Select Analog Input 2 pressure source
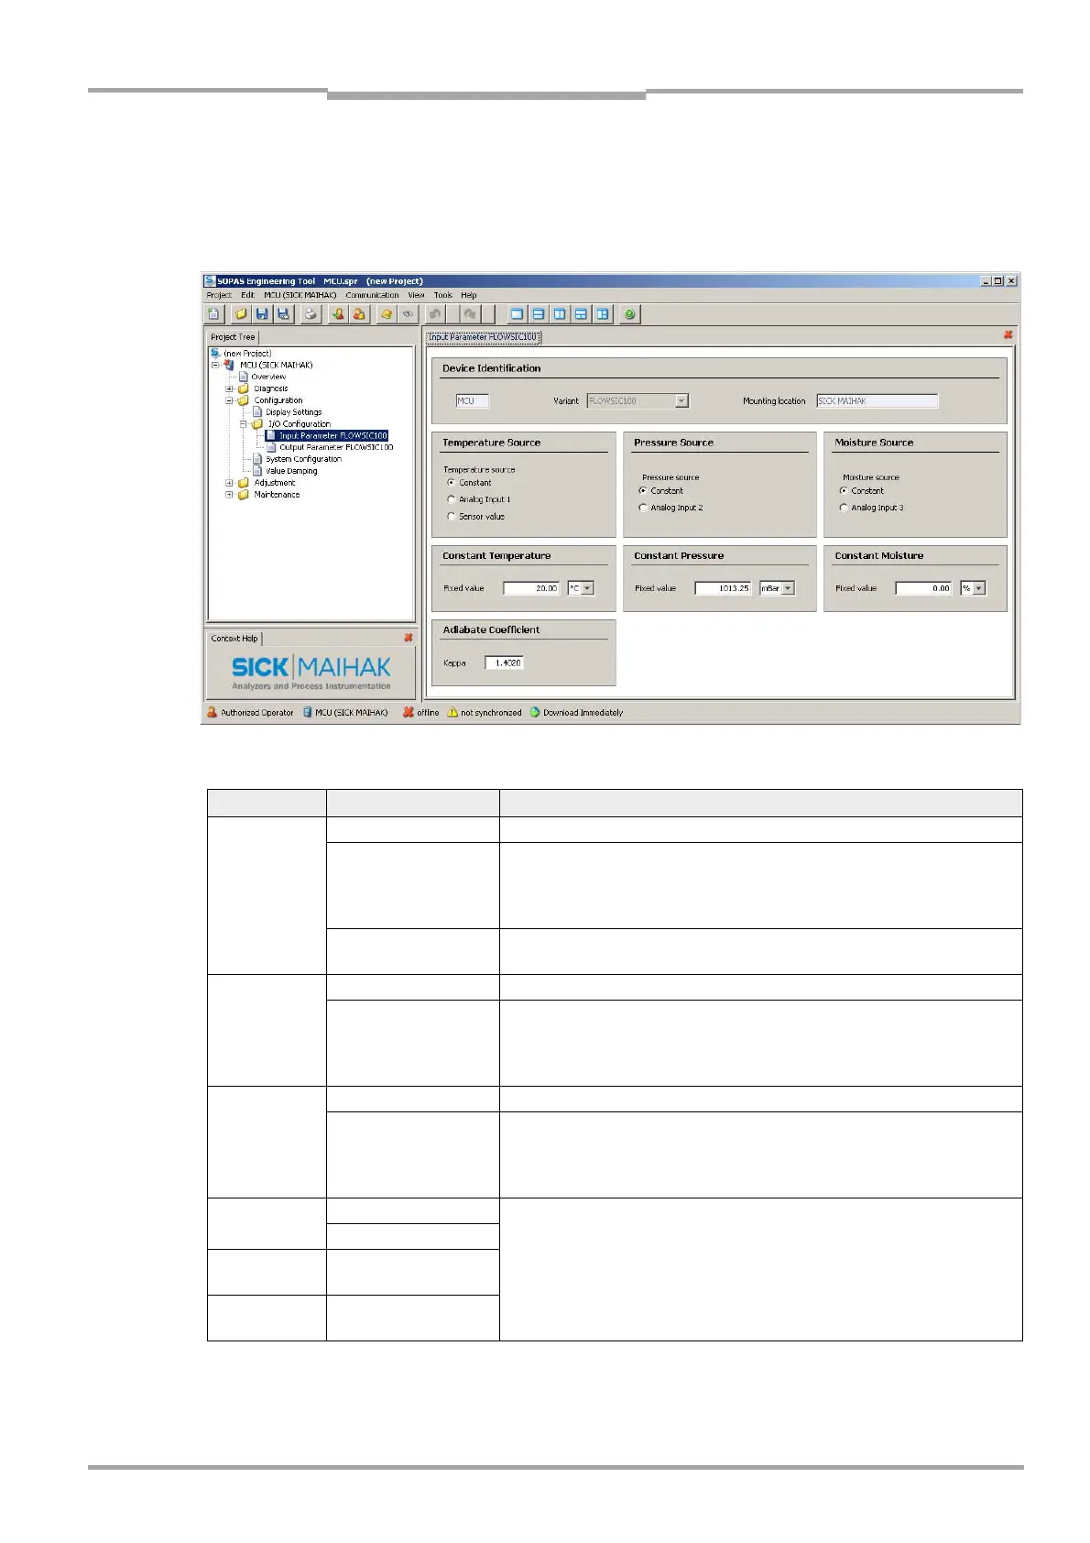Screen dimensions: 1090x1543 642,508
